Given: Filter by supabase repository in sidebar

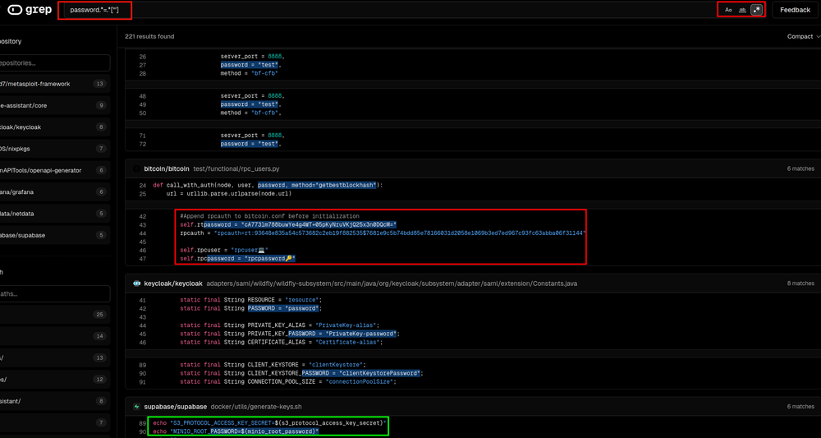Looking at the screenshot, I should point(55,235).
